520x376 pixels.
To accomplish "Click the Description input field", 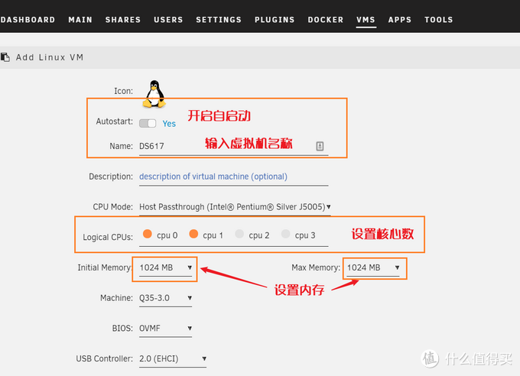I will (x=234, y=177).
